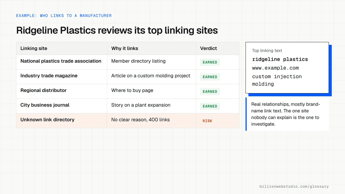Click the EARNED badge for Regional distributor
The height and width of the screenshot is (194, 345).
coord(210,92)
